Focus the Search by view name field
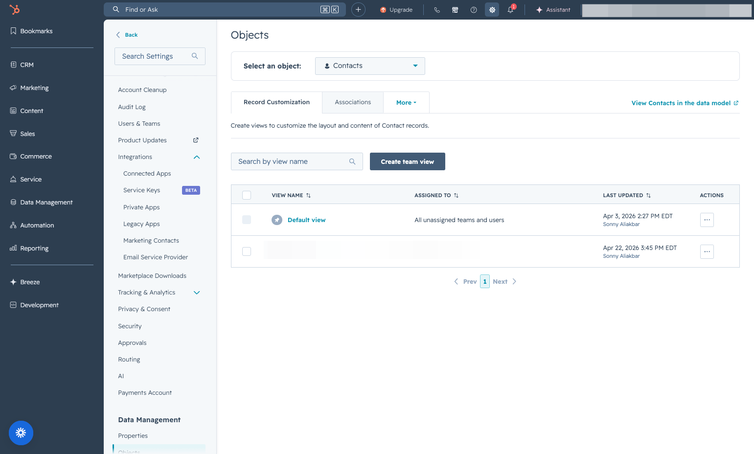754x454 pixels. pyautogui.click(x=297, y=161)
